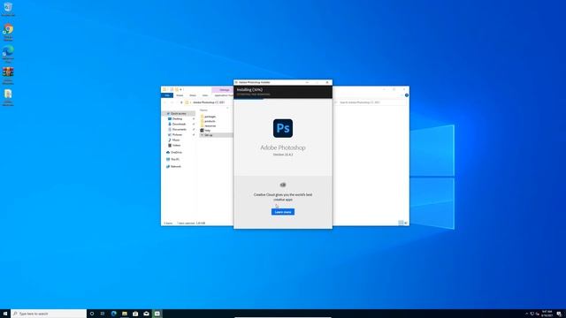Select Documents in Explorer sidebar
The height and width of the screenshot is (318, 566).
pos(179,130)
